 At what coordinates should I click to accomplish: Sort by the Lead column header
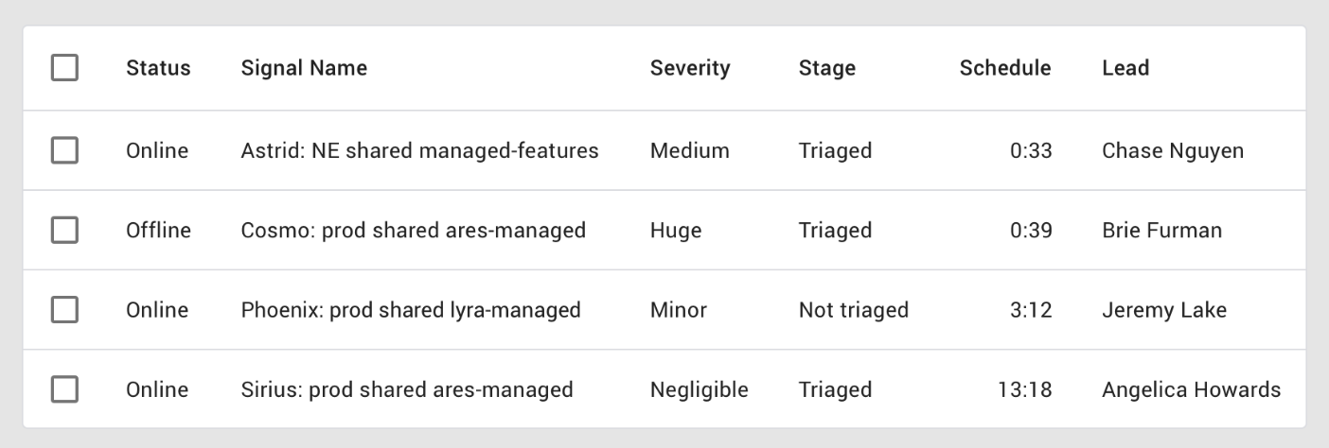click(1125, 68)
